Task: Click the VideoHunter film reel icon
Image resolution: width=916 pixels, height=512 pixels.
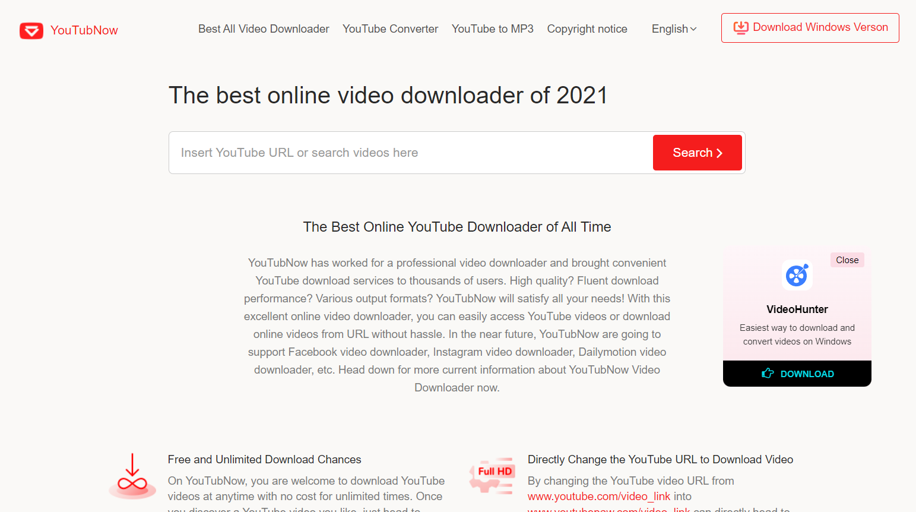Action: 797,276
